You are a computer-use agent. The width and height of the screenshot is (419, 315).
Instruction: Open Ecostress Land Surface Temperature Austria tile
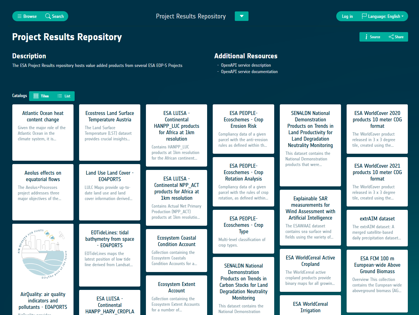110,116
